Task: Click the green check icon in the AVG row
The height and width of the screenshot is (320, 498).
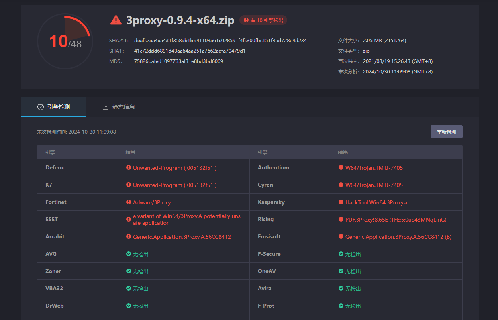Action: tap(129, 254)
